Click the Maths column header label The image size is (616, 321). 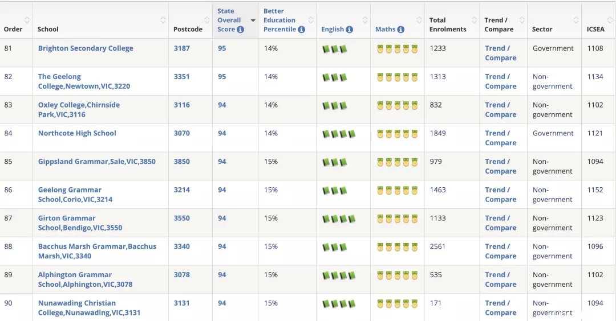[x=386, y=30]
